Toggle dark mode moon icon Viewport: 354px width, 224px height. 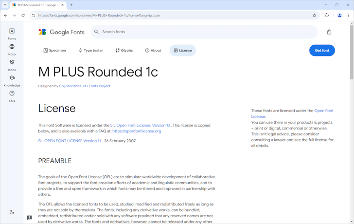[x=12, y=212]
